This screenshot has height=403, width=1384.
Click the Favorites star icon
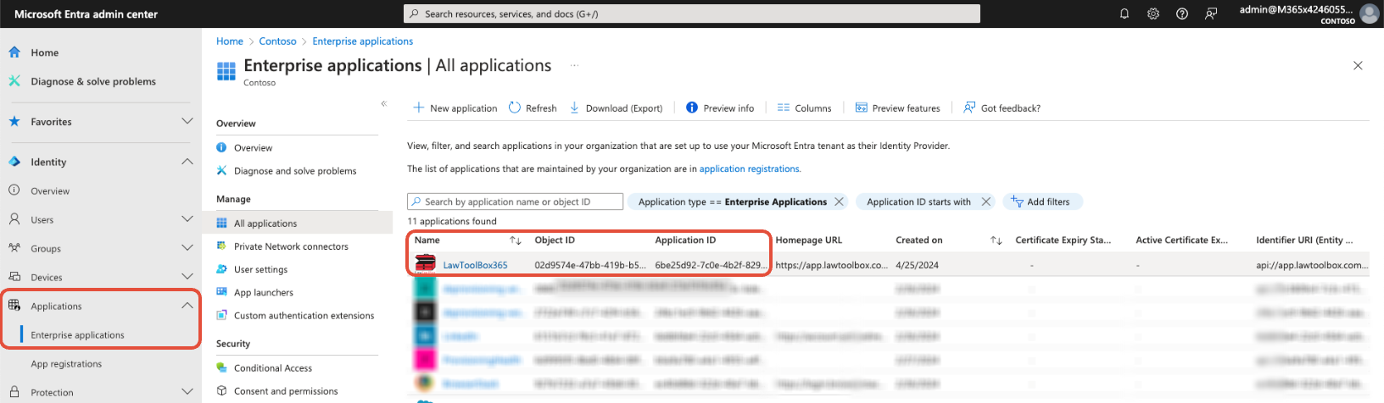click(14, 121)
